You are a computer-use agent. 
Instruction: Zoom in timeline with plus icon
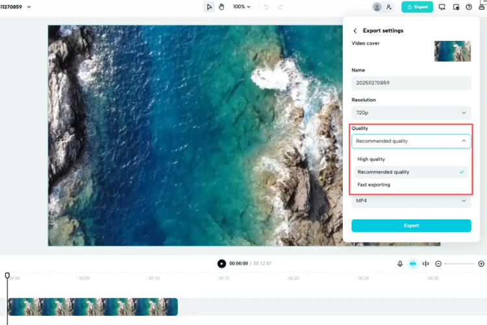[481, 264]
